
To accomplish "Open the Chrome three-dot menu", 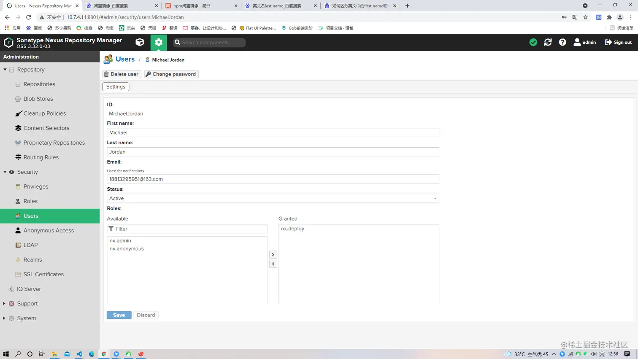I will point(631,17).
